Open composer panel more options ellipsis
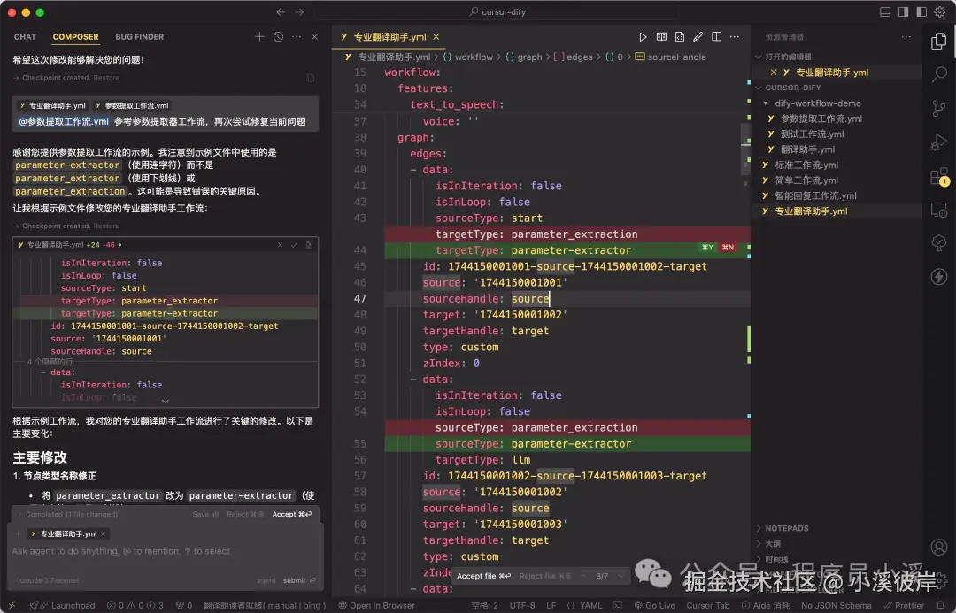The width and height of the screenshot is (956, 613). point(297,36)
